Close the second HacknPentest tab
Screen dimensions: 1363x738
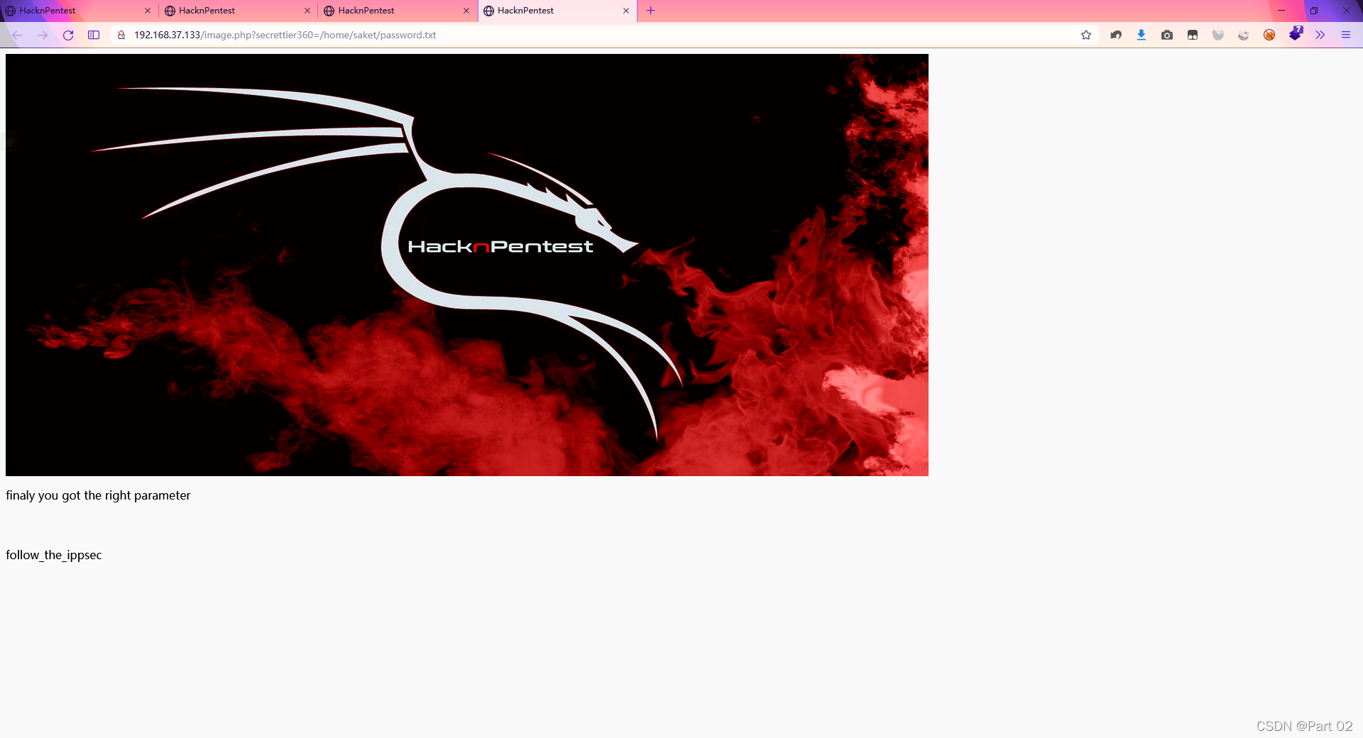pyautogui.click(x=307, y=11)
